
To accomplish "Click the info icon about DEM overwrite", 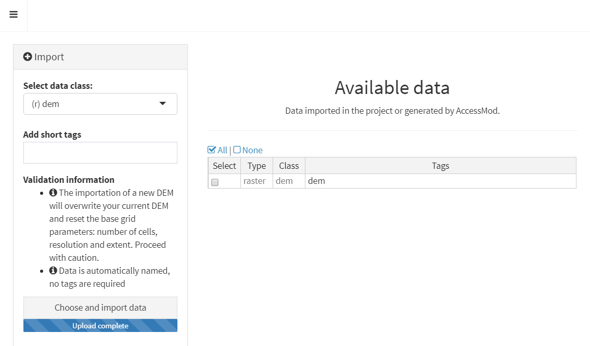I will coord(53,193).
